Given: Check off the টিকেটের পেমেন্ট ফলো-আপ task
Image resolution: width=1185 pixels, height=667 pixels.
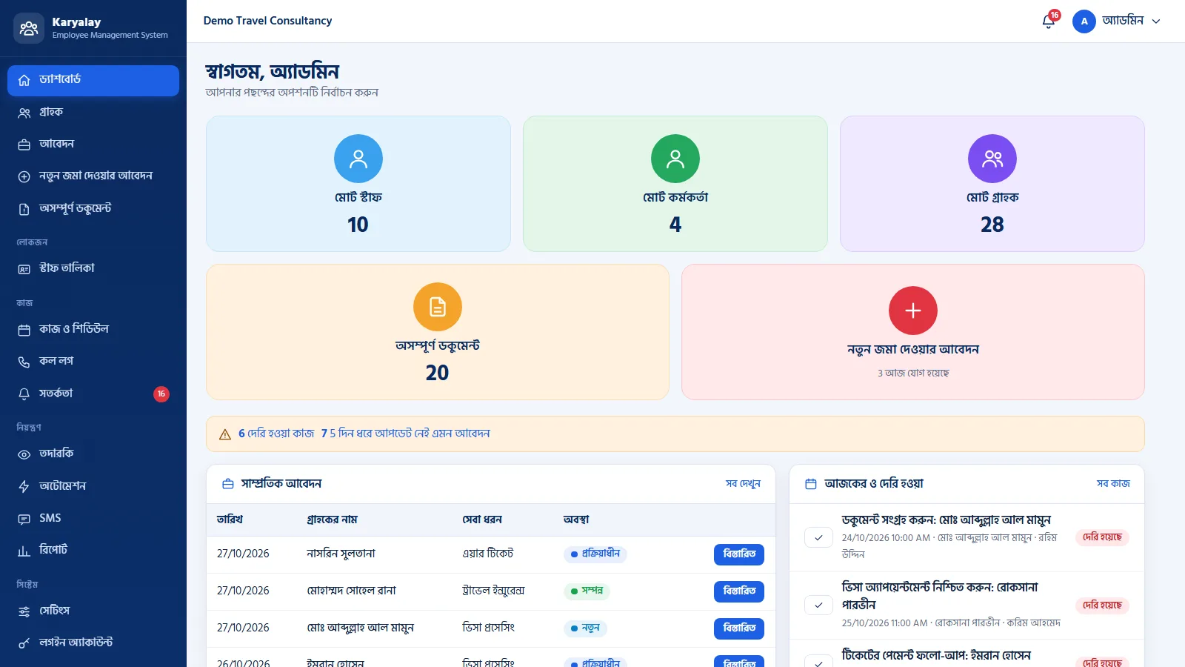Looking at the screenshot, I should pos(818,662).
